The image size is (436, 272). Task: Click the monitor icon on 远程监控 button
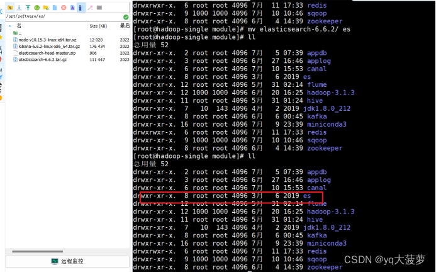coord(55,261)
